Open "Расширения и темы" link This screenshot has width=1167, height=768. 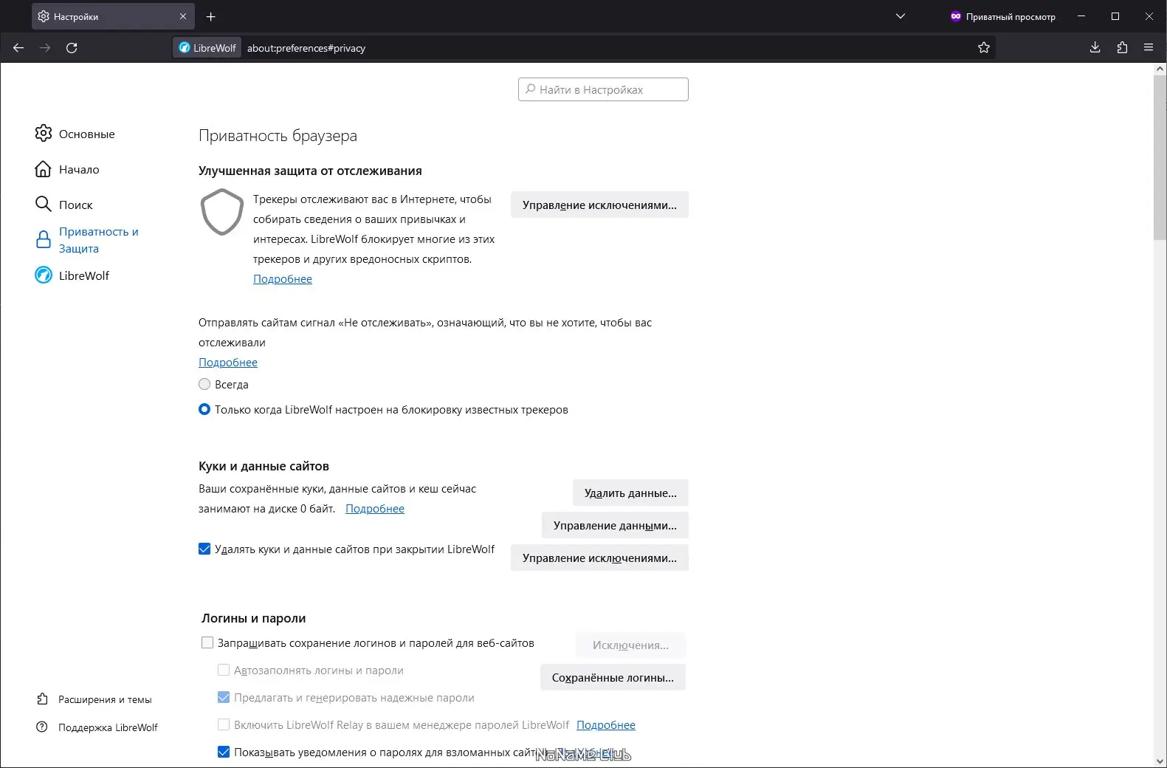(x=105, y=699)
